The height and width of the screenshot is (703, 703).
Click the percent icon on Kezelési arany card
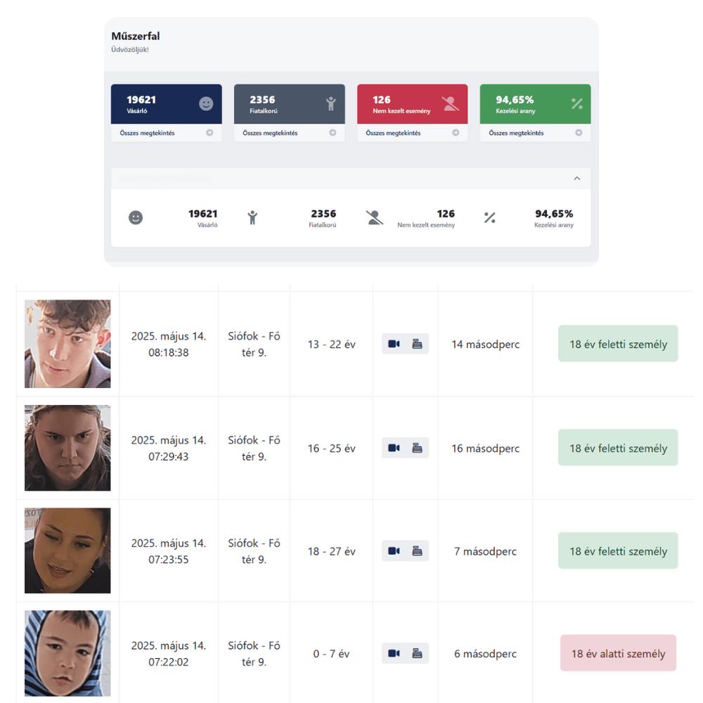click(x=577, y=104)
